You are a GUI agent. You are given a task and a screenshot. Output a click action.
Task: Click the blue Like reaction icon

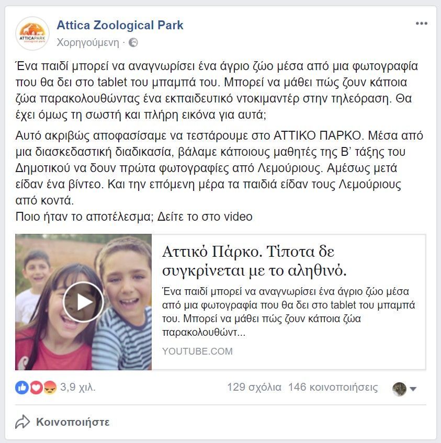[x=22, y=388]
